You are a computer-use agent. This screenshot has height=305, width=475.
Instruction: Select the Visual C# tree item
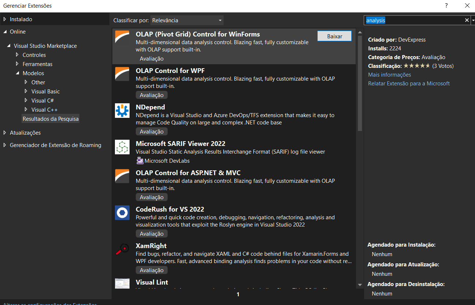point(42,101)
